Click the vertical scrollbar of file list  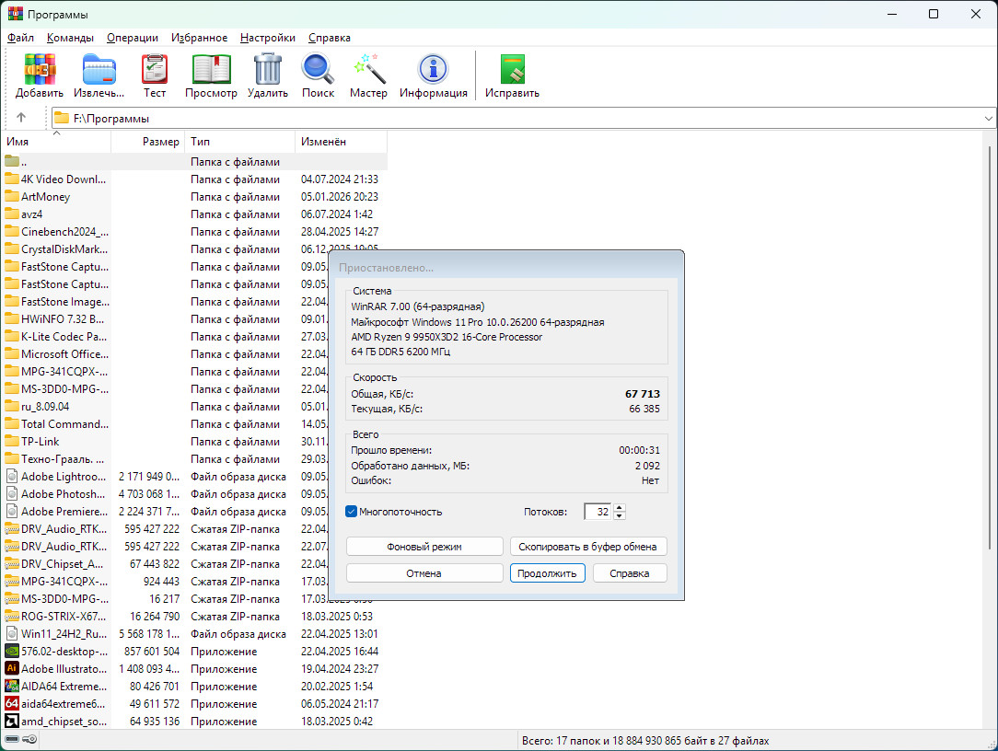click(x=989, y=347)
